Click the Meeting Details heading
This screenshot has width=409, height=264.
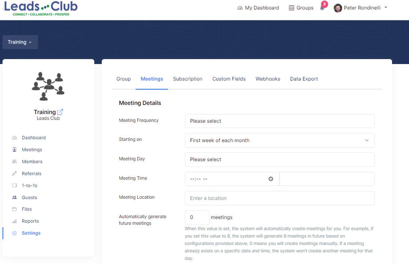pyautogui.click(x=140, y=103)
